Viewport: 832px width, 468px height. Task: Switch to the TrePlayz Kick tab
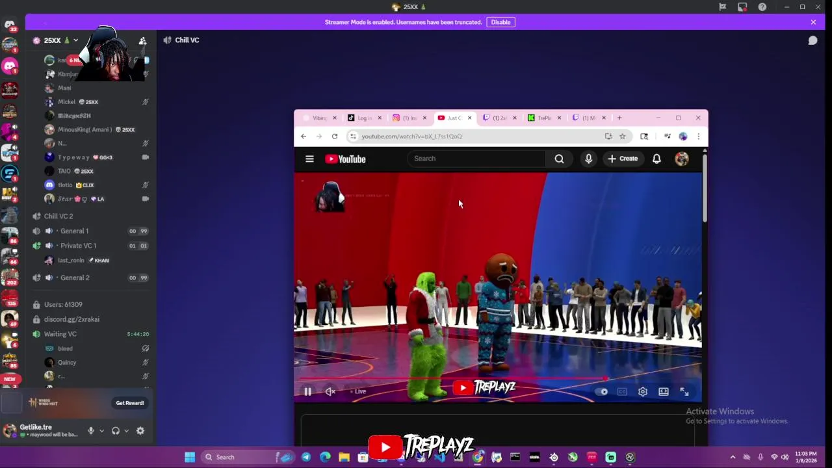click(544, 118)
